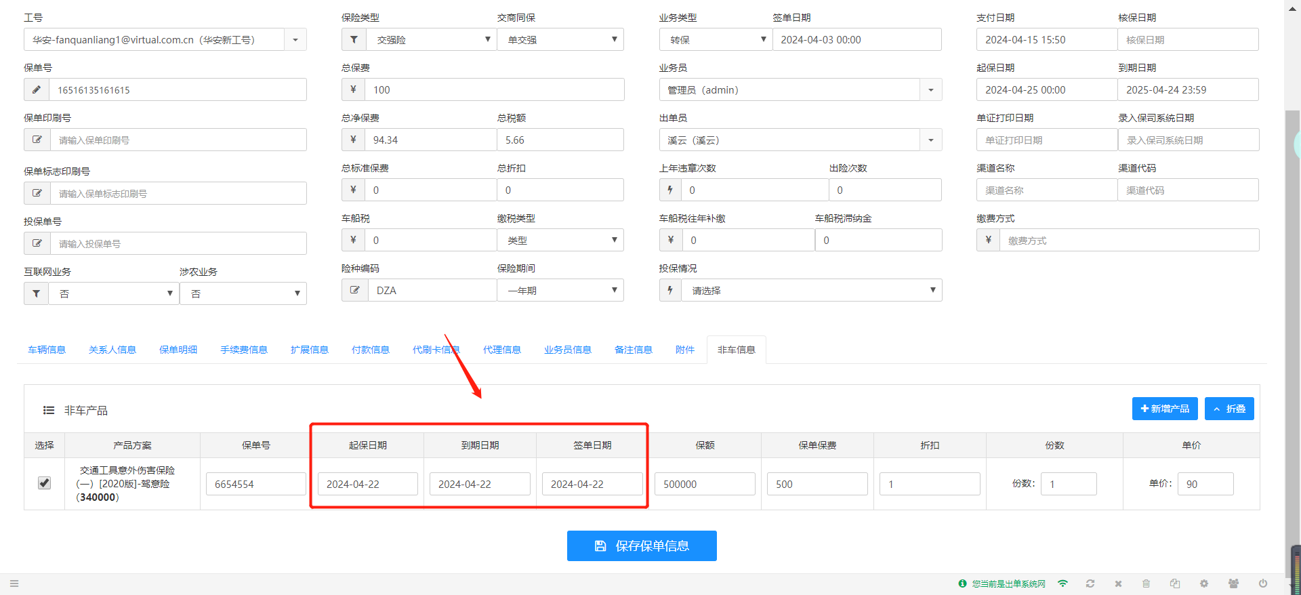Click the 保额 field showing 500000
1301x595 pixels.
[705, 484]
